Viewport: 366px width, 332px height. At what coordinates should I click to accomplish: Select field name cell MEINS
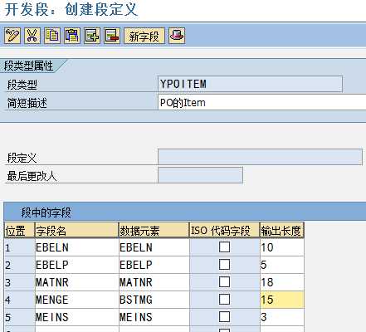coord(76,317)
